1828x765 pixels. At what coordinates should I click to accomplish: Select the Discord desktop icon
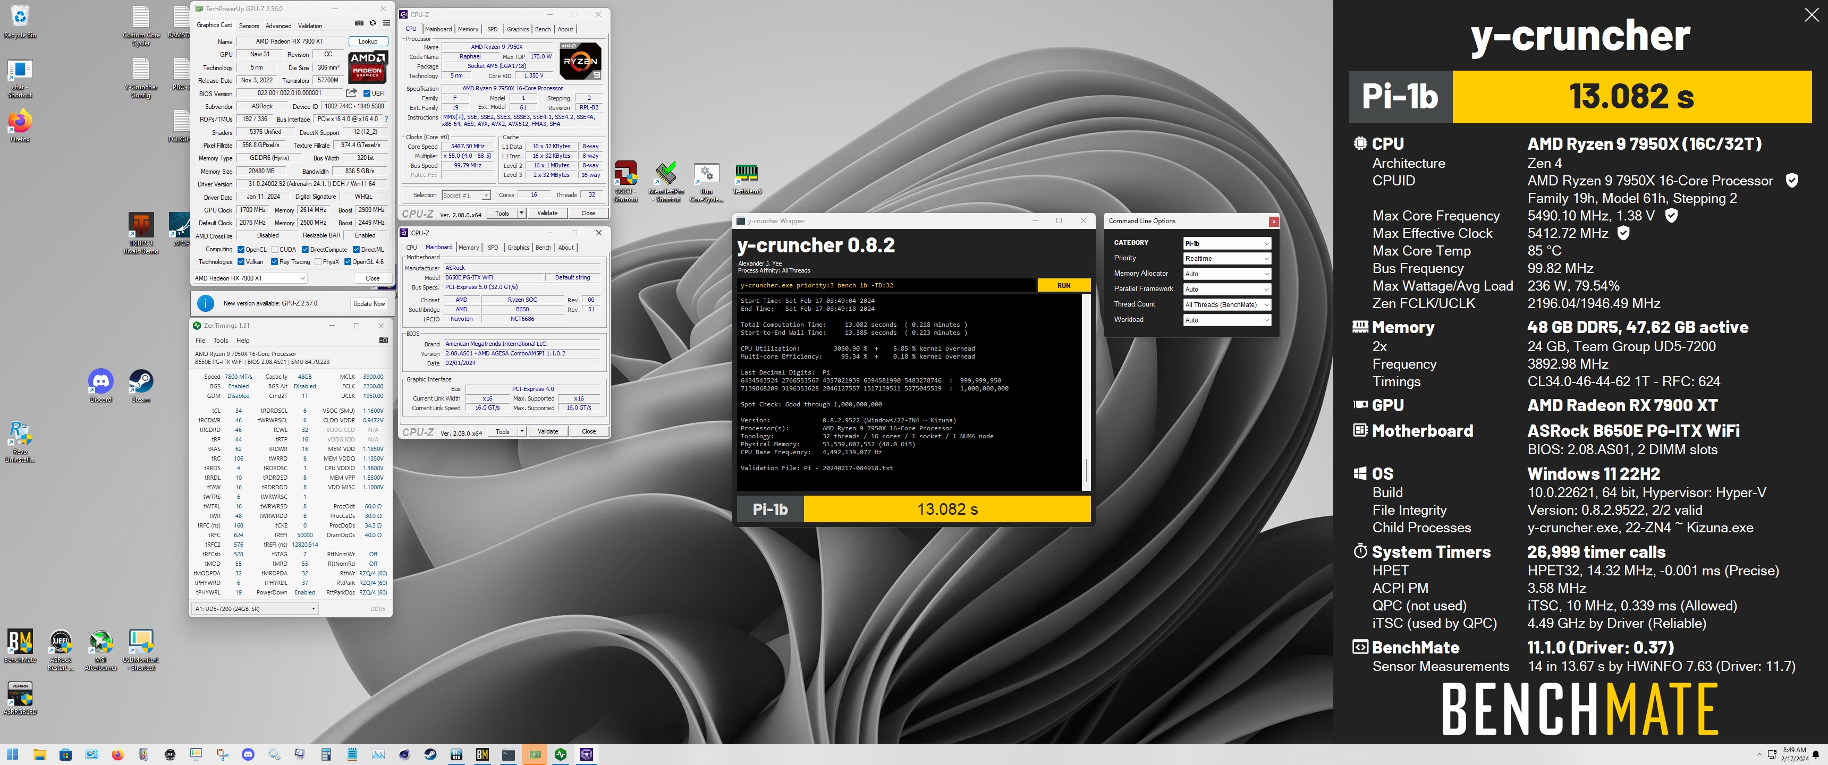(101, 386)
